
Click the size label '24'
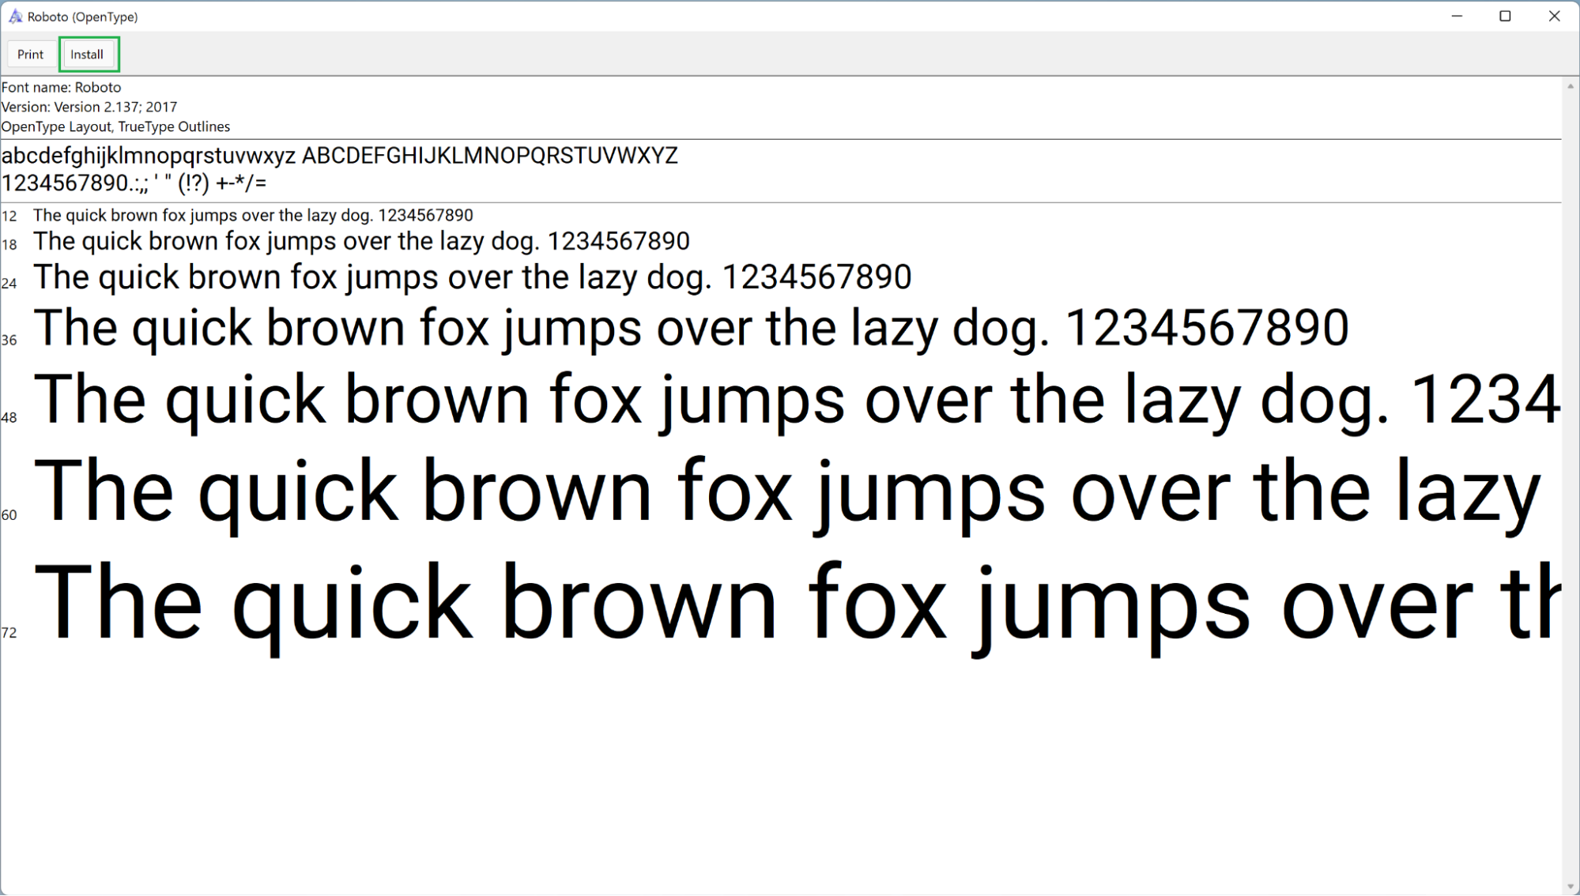click(9, 284)
